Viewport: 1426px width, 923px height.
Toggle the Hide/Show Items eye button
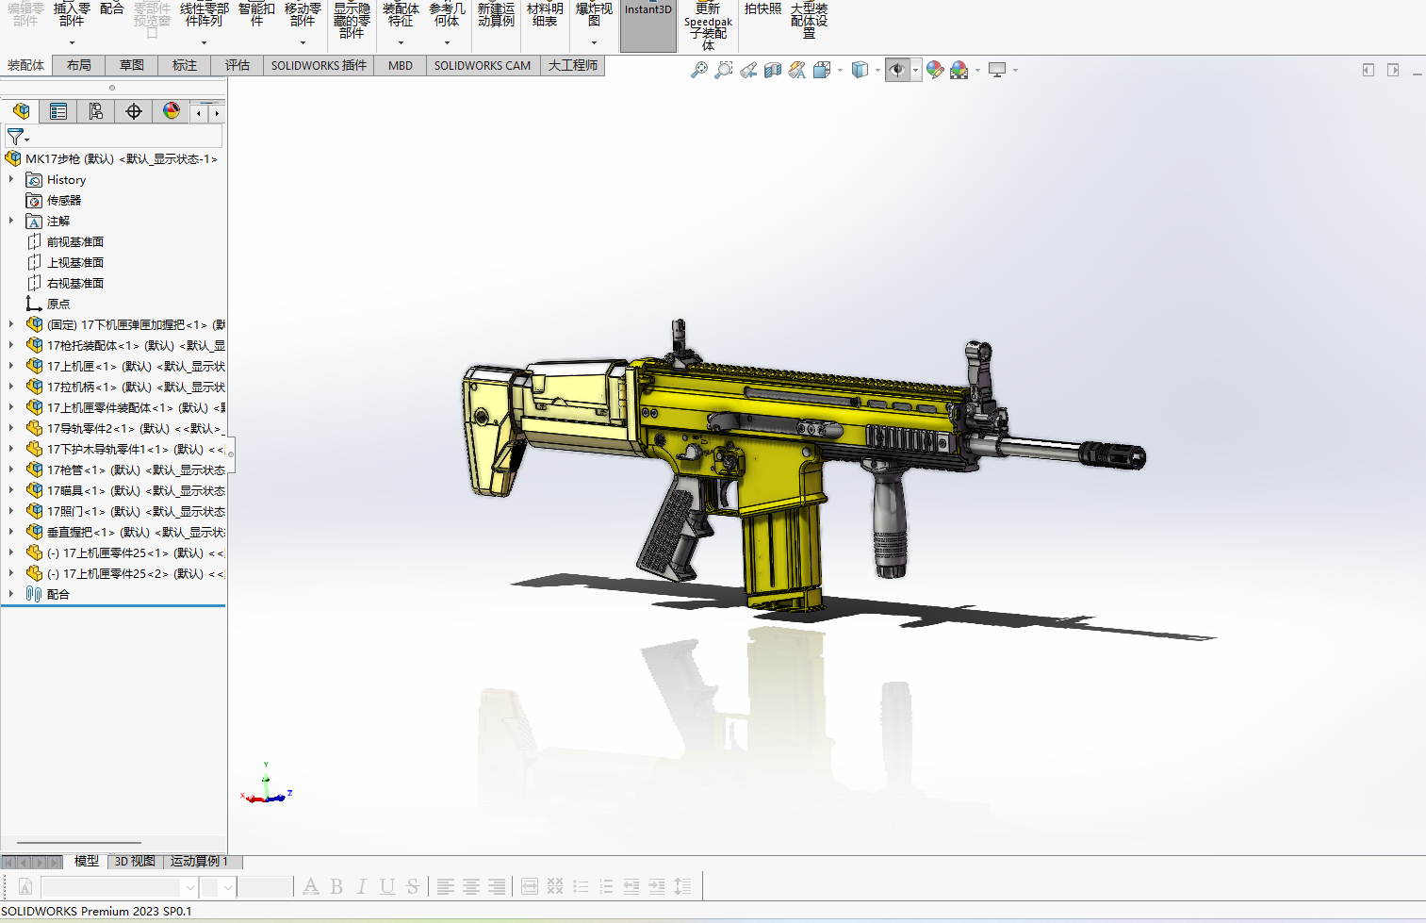click(x=897, y=70)
